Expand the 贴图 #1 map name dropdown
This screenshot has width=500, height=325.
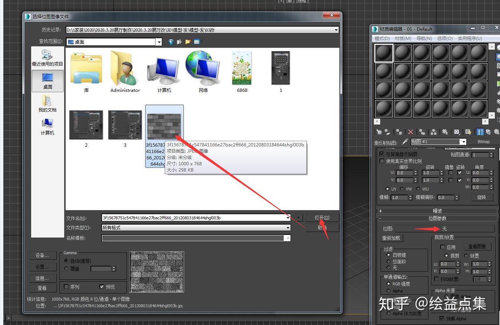464,142
